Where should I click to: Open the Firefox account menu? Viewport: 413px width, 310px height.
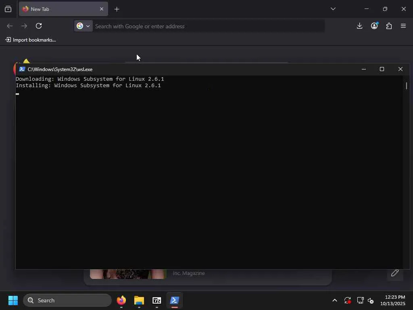(374, 26)
